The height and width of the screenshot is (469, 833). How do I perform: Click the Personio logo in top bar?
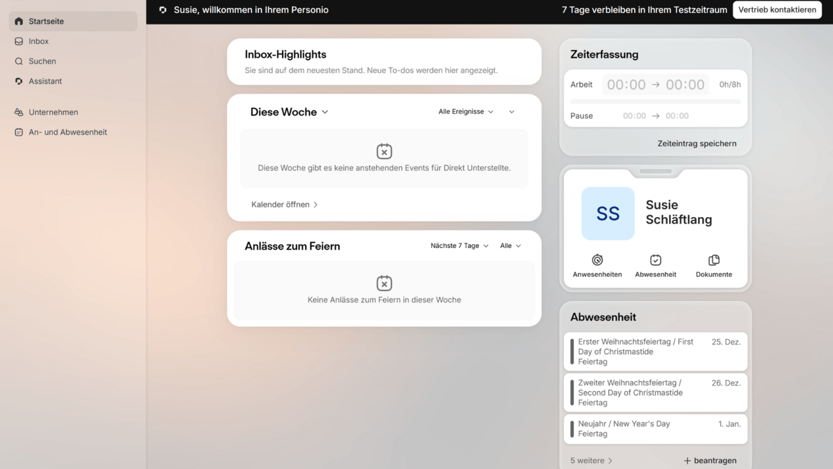[x=163, y=10]
